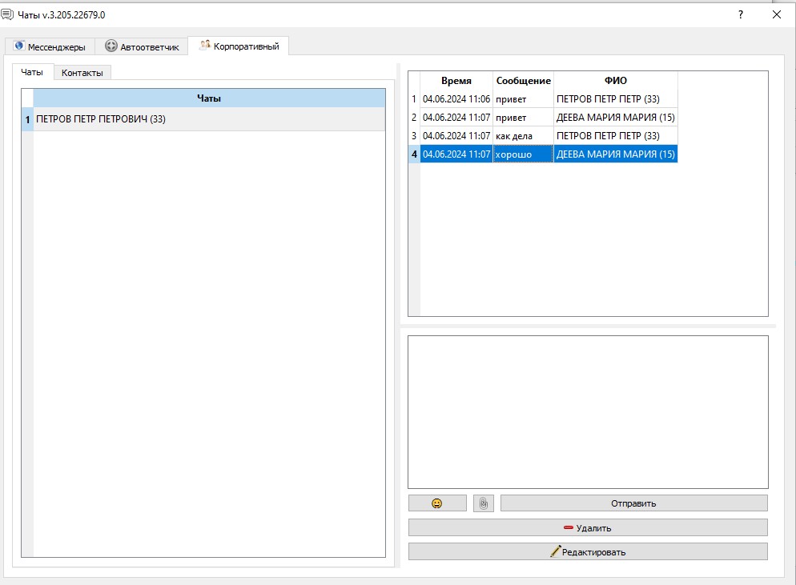
Task: Click the Время column header
Action: (x=456, y=81)
